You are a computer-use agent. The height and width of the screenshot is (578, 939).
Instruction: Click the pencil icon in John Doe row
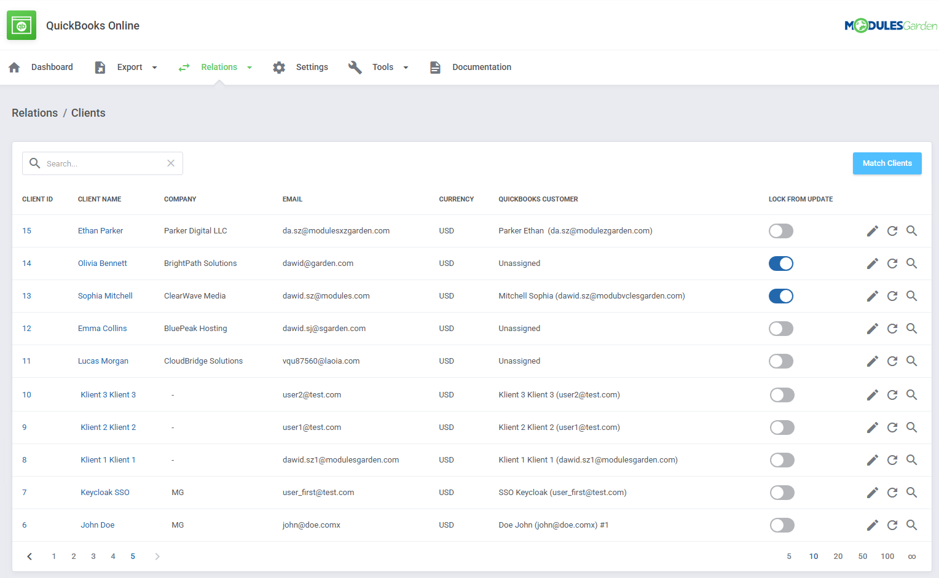point(873,525)
